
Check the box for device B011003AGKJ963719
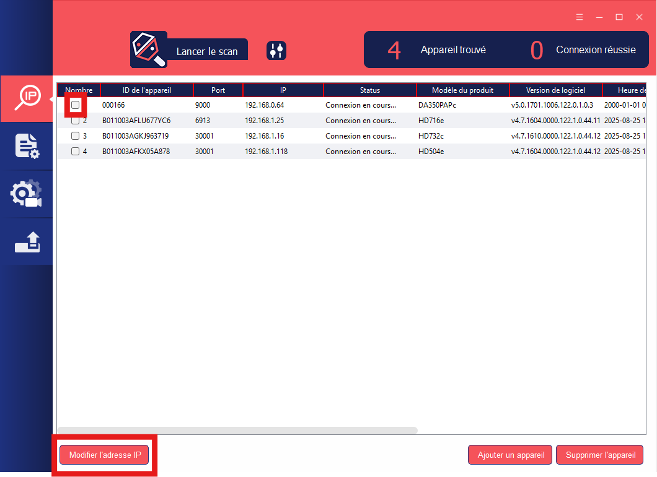pos(75,136)
